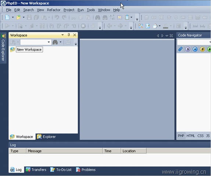Screen dimensions: 211x176
Task: Click the Find binoculars icon in main toolbar
Action: [x=97, y=17]
